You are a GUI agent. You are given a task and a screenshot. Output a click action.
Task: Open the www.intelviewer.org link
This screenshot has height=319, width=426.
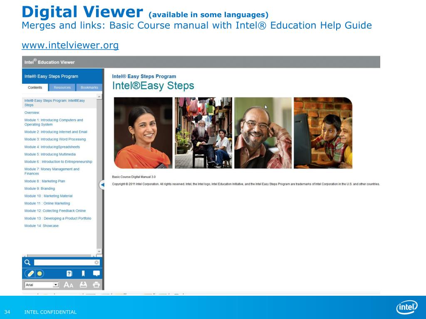[x=70, y=45]
